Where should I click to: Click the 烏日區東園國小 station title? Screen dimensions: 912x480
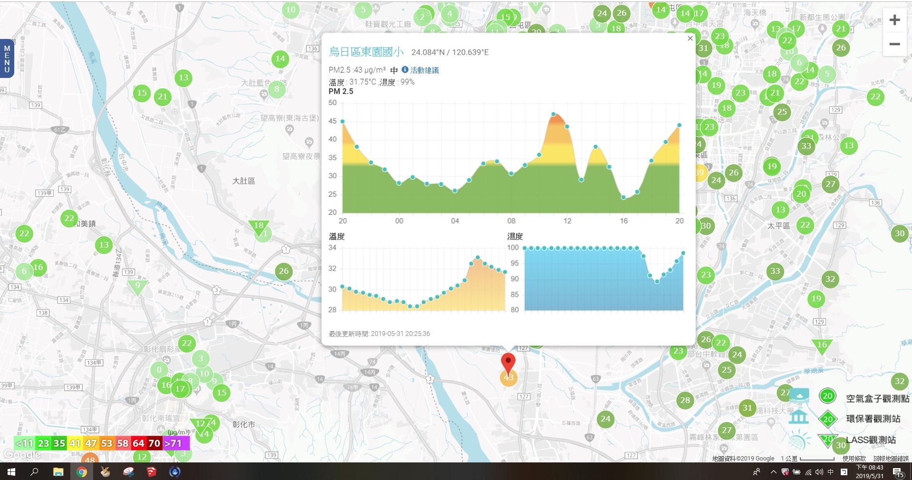point(366,52)
